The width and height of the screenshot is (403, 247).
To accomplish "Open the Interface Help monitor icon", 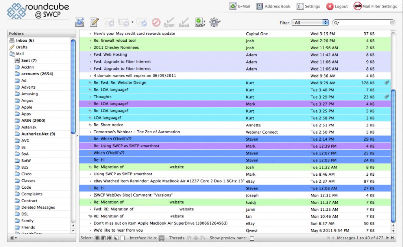I will pos(161,238).
